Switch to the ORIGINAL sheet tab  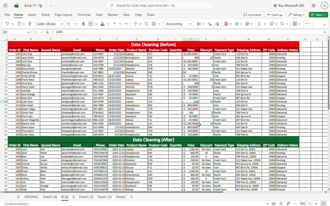click(31, 197)
